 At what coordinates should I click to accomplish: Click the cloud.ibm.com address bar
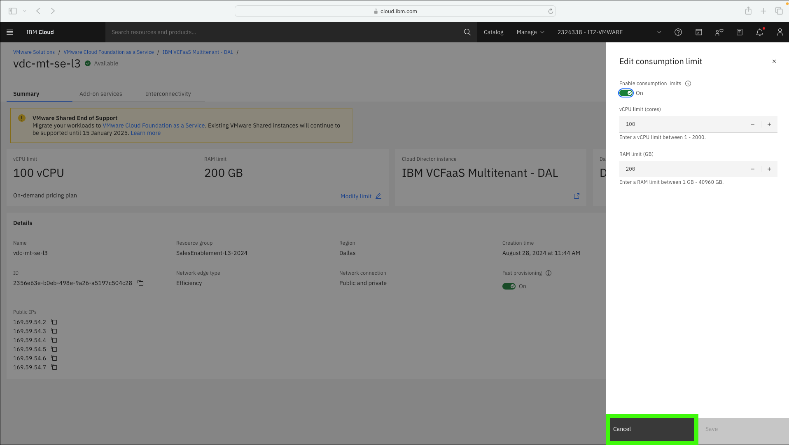pyautogui.click(x=395, y=11)
